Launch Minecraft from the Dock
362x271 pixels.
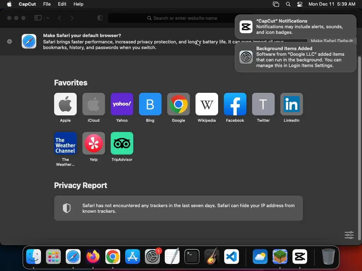point(280,256)
